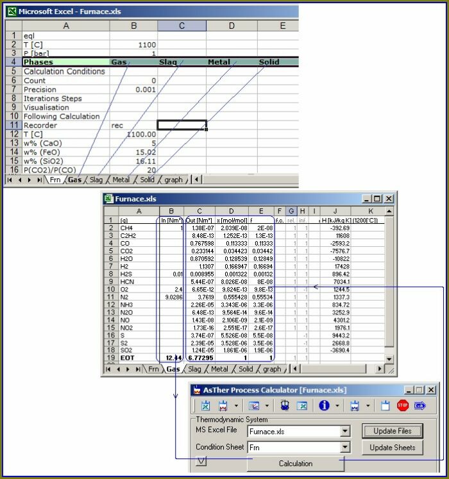Click scroll-right arrow in Furnace.xls window
449x479 pixels.
[380, 369]
